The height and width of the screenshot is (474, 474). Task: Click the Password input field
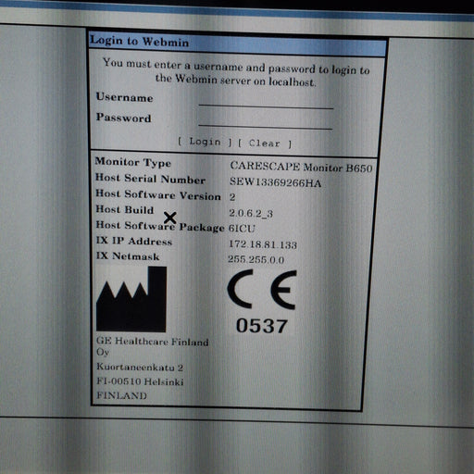point(266,121)
